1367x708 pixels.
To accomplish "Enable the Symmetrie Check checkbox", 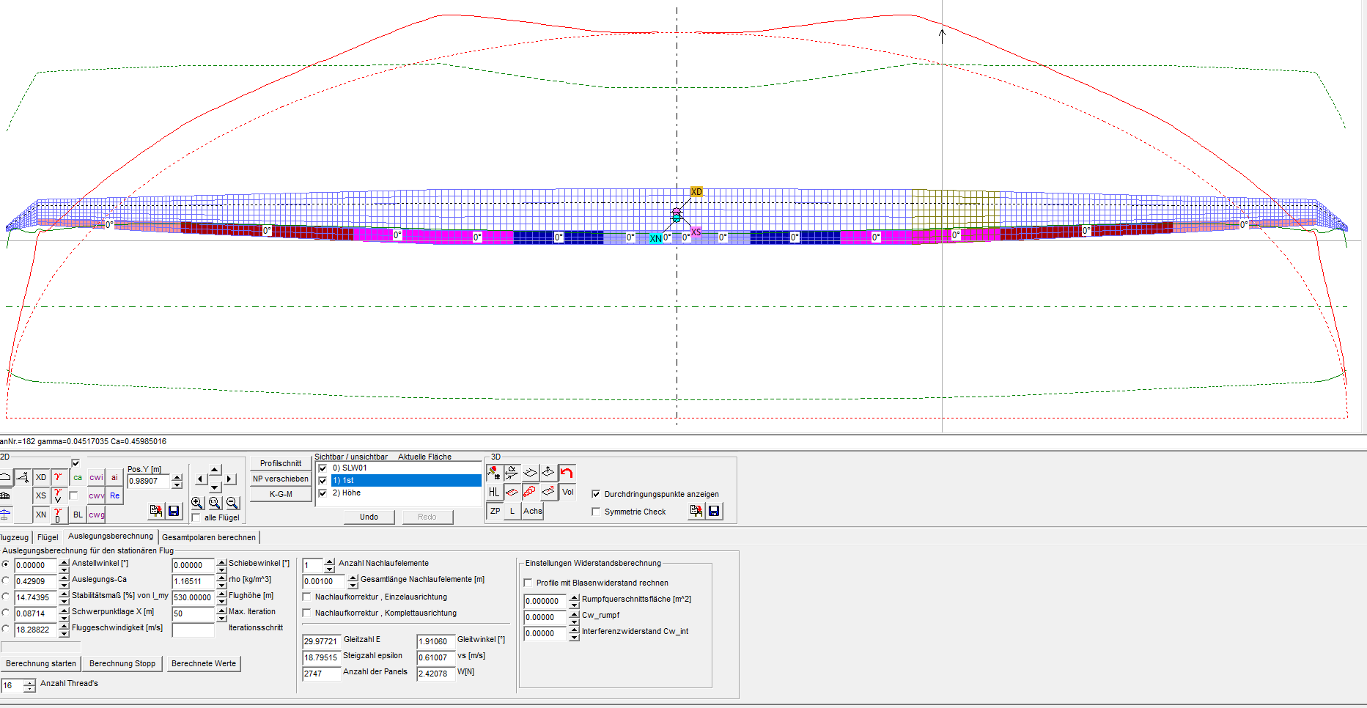I will (596, 512).
